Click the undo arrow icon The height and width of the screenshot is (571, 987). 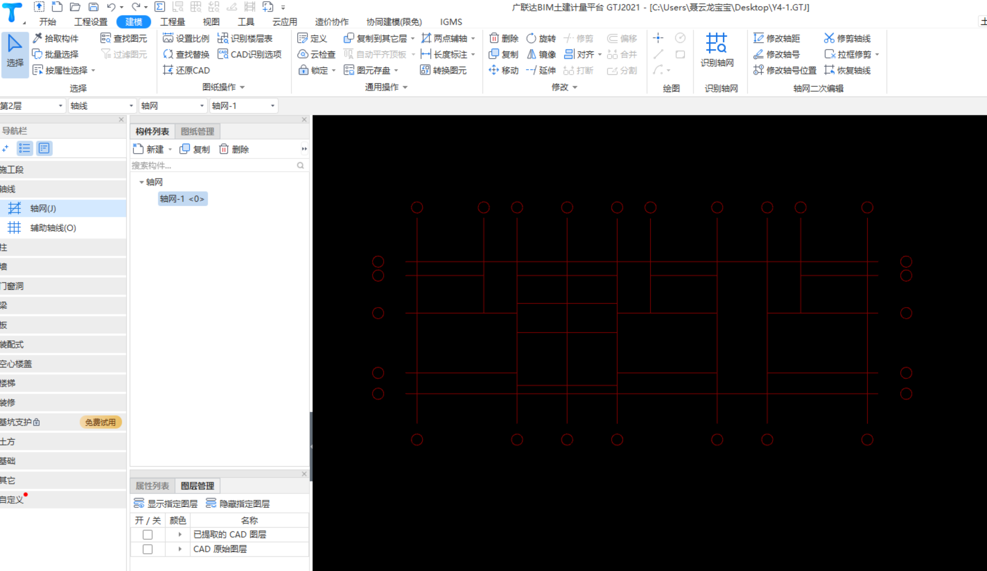pyautogui.click(x=111, y=7)
